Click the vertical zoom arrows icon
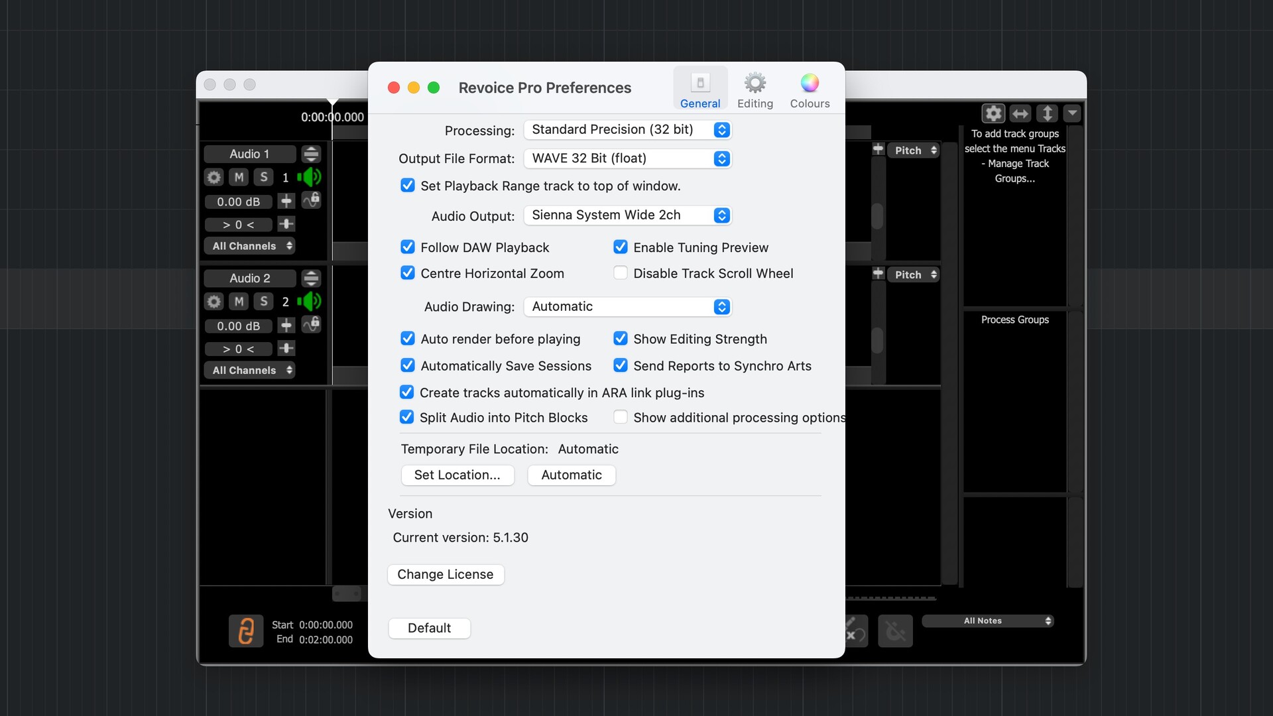The width and height of the screenshot is (1273, 716). point(1047,113)
